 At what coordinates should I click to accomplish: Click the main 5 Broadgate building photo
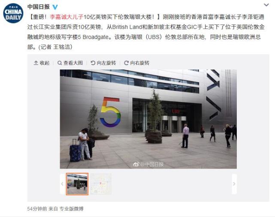(148, 119)
